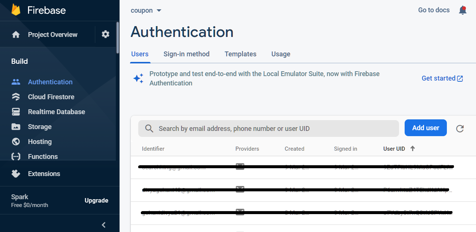The image size is (476, 232).
Task: Click the Providers column header
Action: point(247,149)
